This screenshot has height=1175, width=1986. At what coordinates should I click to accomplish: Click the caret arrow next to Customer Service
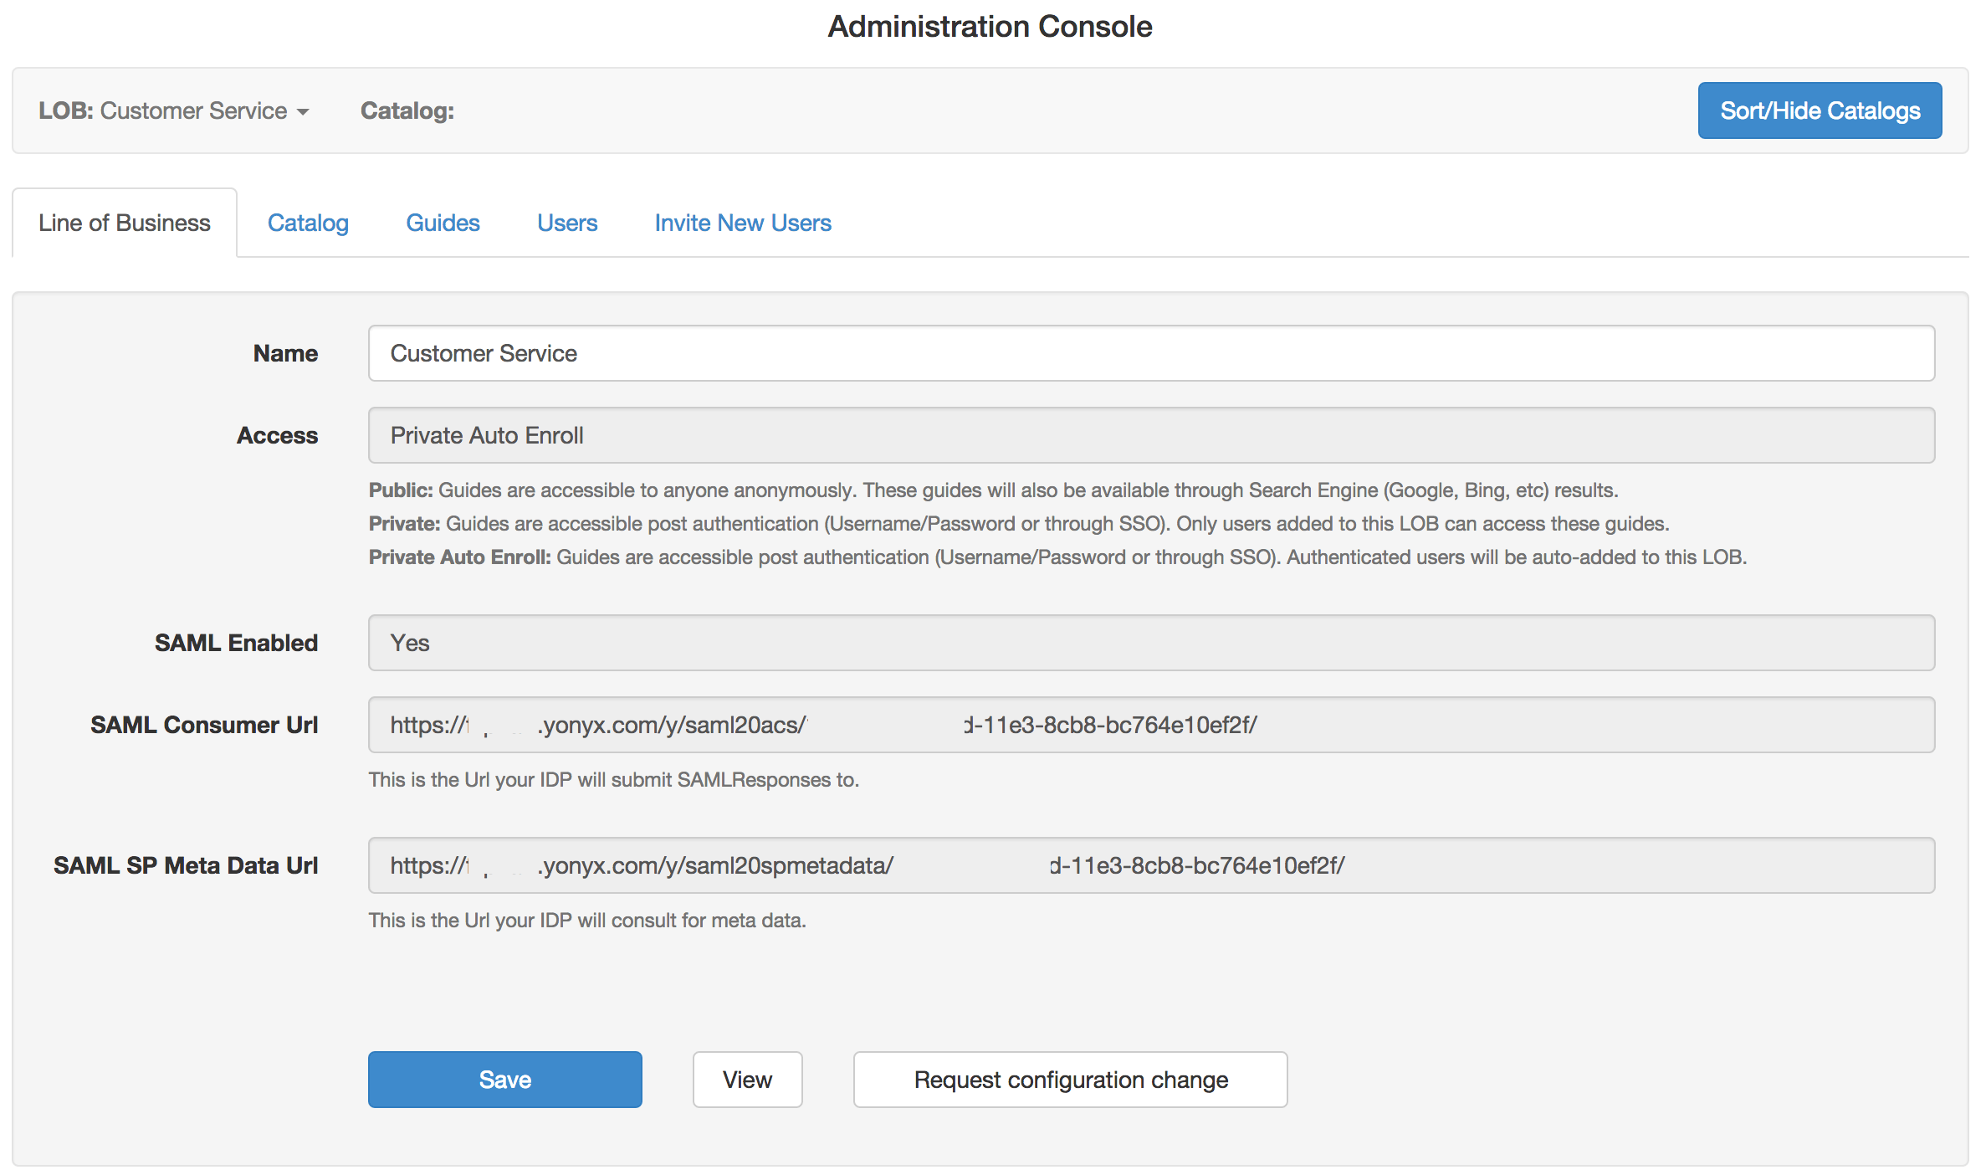[303, 112]
